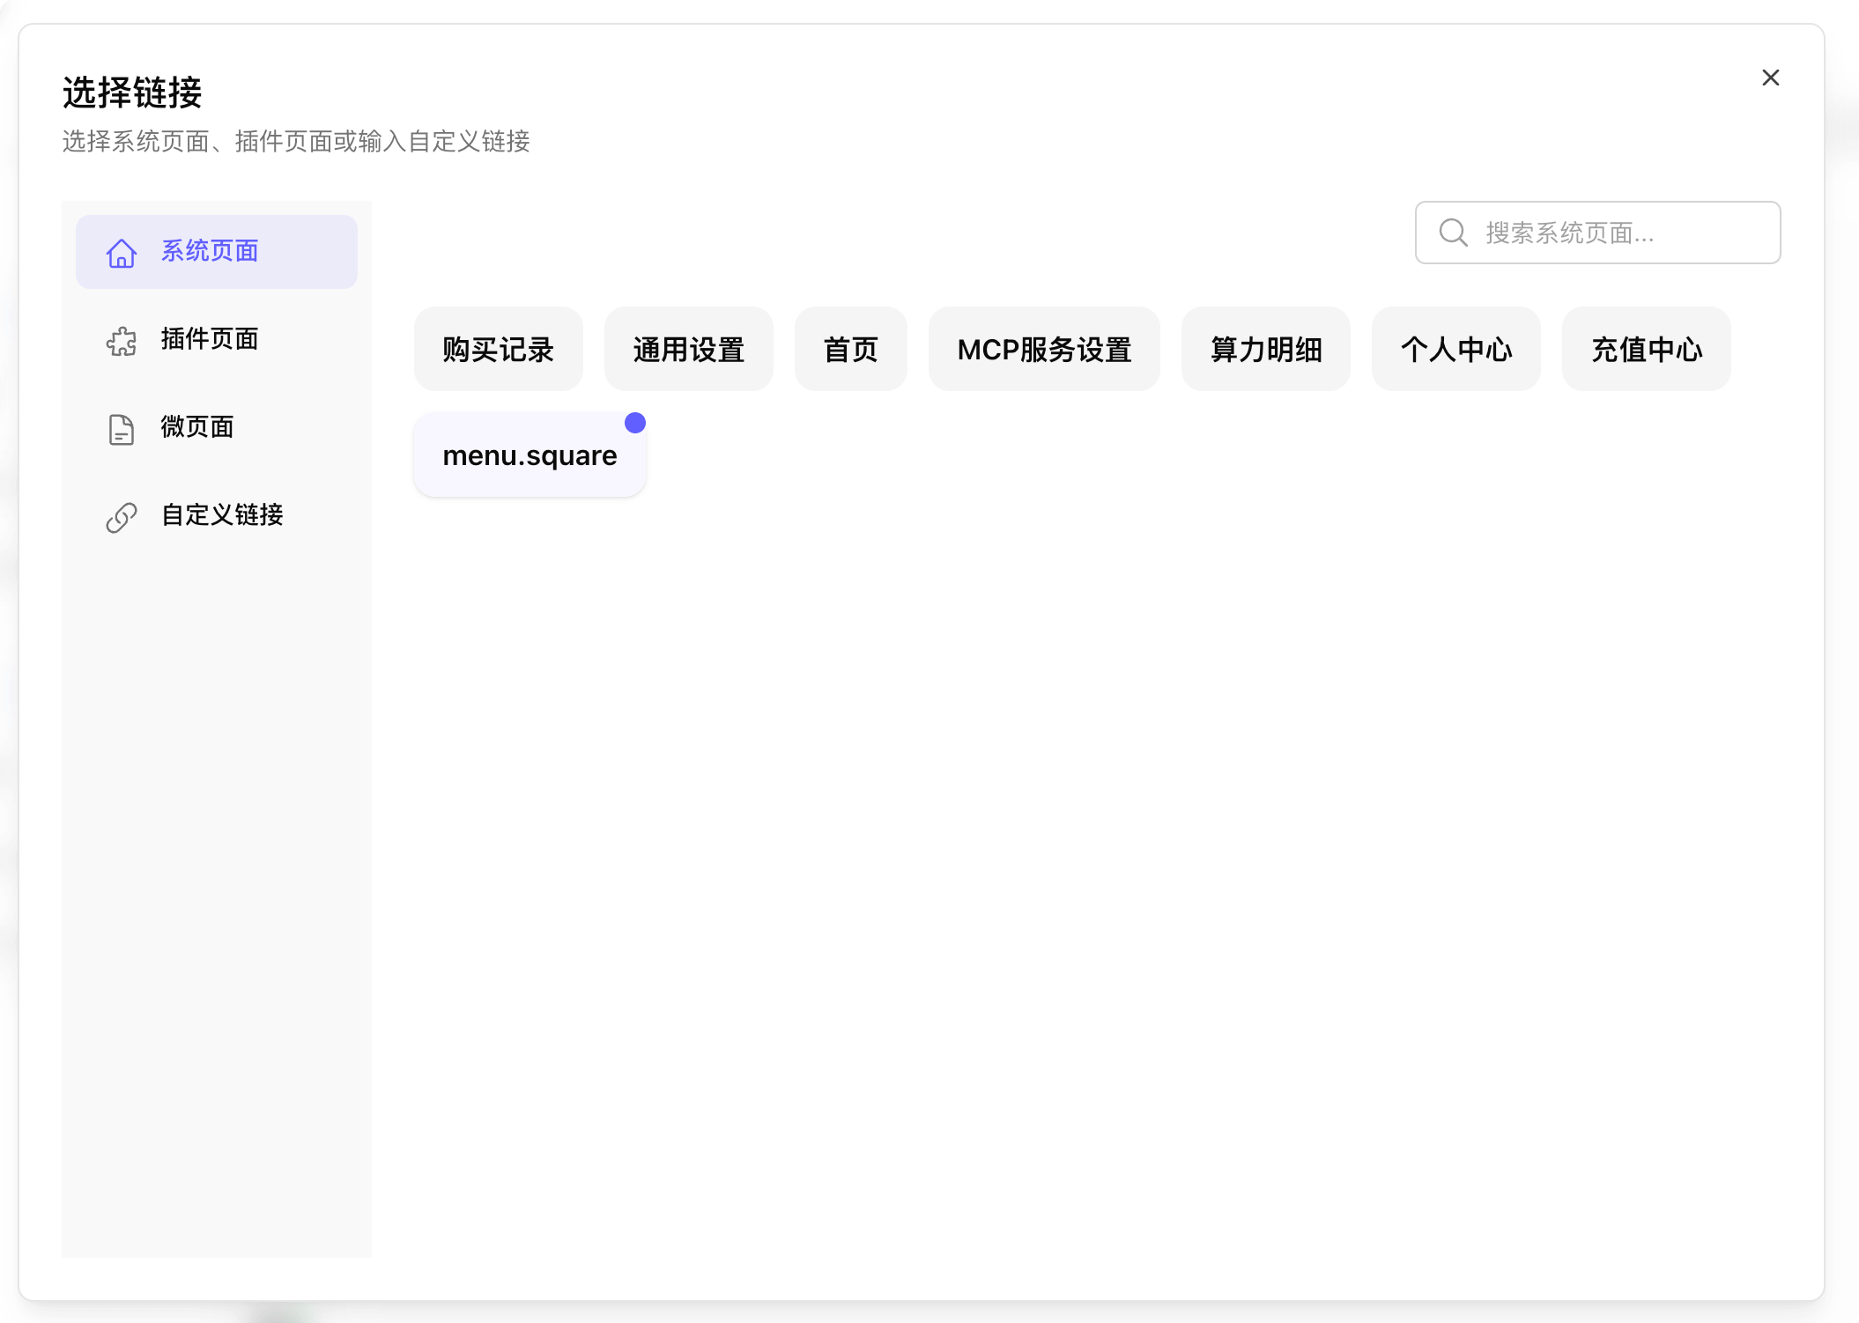Switch to 自定义链接 input mode
1859x1323 pixels.
click(221, 516)
